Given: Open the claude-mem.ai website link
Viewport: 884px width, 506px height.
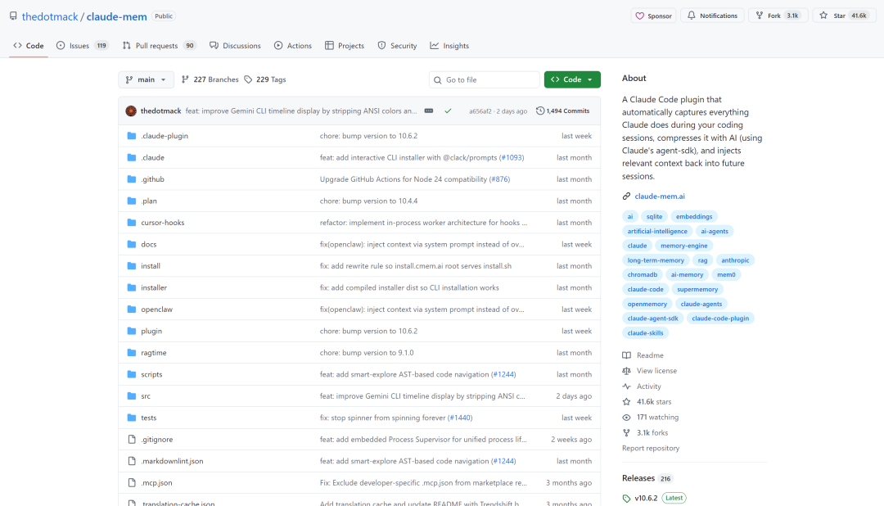Looking at the screenshot, I should pyautogui.click(x=660, y=197).
